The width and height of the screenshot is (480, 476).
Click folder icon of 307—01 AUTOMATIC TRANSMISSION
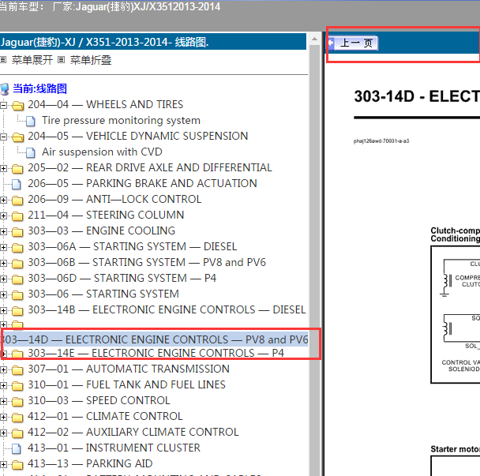point(17,370)
